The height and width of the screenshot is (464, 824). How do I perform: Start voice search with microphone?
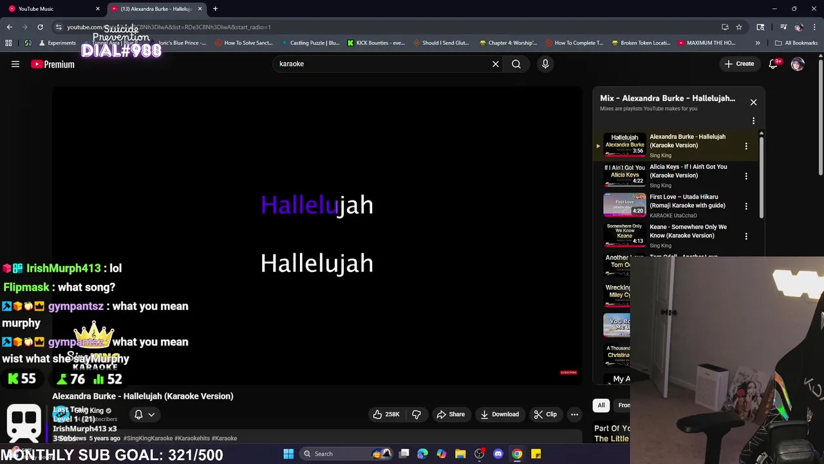click(545, 64)
